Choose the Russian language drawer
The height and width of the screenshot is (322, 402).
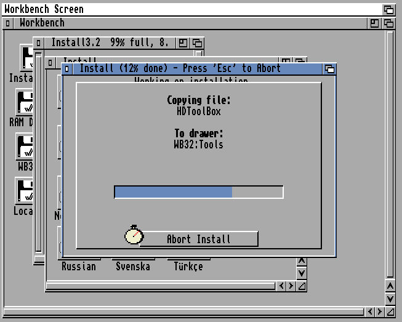click(x=79, y=267)
